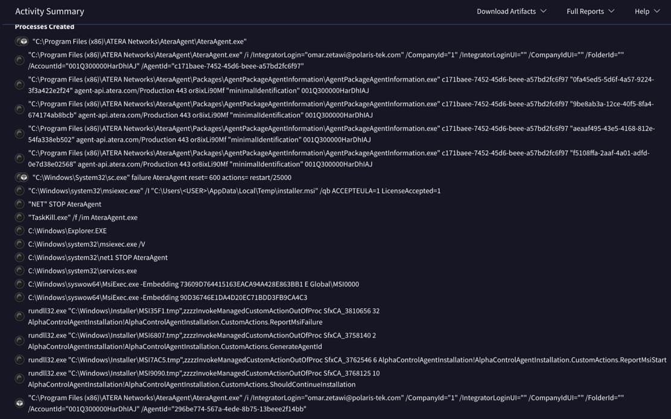Screen dimensions: 671x419
Task: Click the icon next to "NET" STOP AteraAgent
Action: click(x=20, y=204)
